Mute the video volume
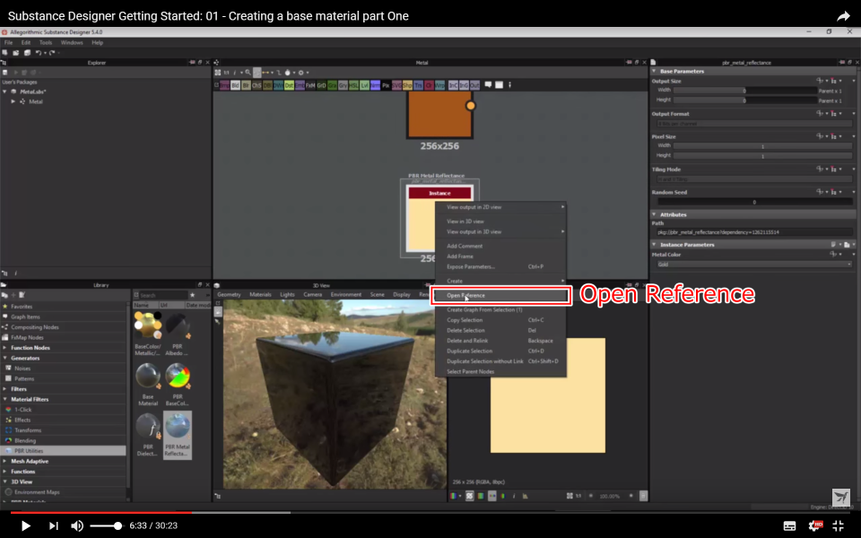 coord(77,526)
